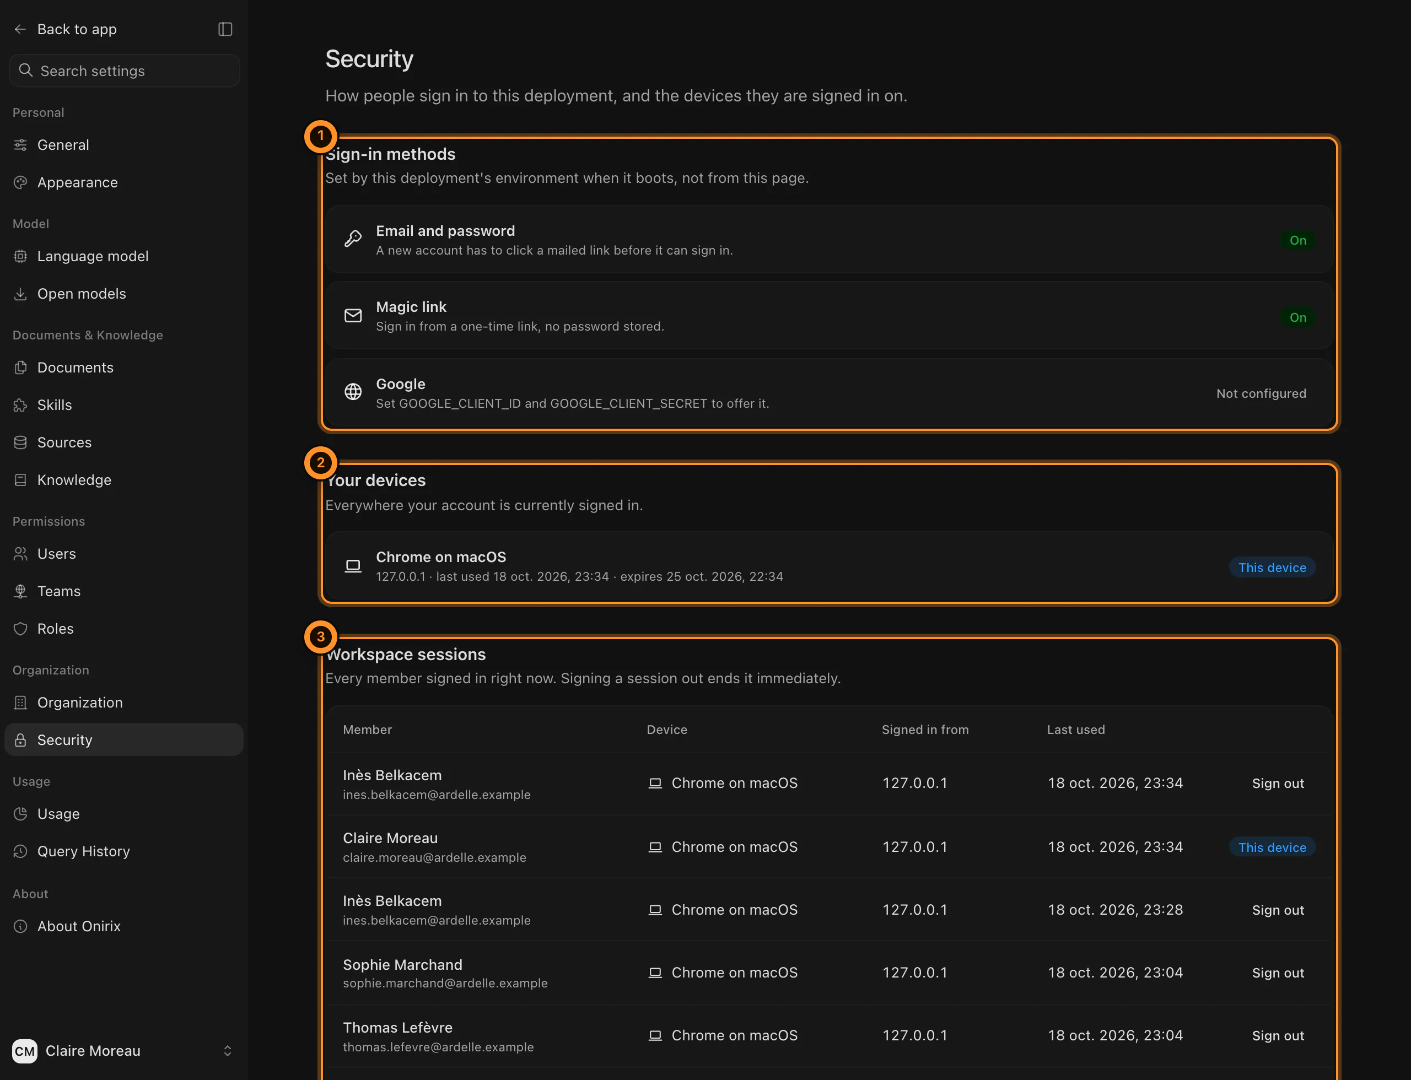Click the Appearance palette icon

click(20, 182)
